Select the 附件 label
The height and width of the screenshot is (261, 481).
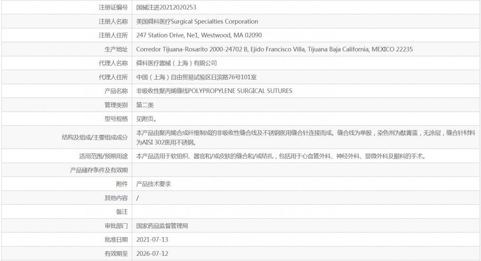(122, 184)
